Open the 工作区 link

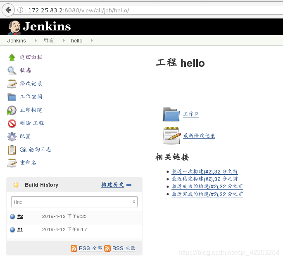[x=191, y=114]
